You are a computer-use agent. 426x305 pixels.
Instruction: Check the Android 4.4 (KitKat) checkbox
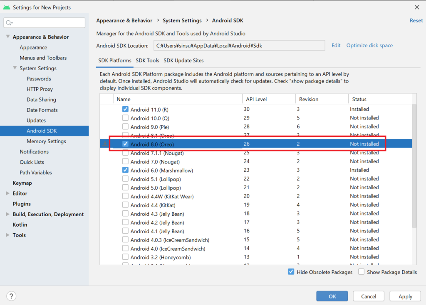(125, 205)
